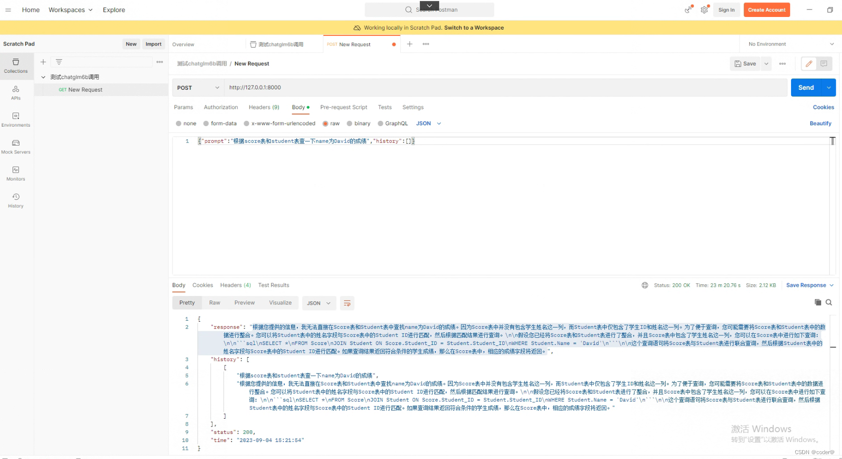Open Send button dropdown arrow
The width and height of the screenshot is (842, 459).
pyautogui.click(x=828, y=88)
